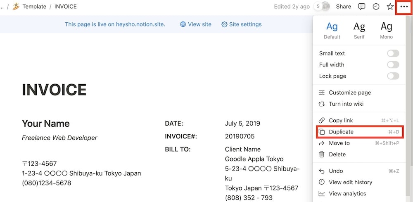Choose Turn into wiki menu entry
Image resolution: width=413 pixels, height=202 pixels.
tap(359, 104)
